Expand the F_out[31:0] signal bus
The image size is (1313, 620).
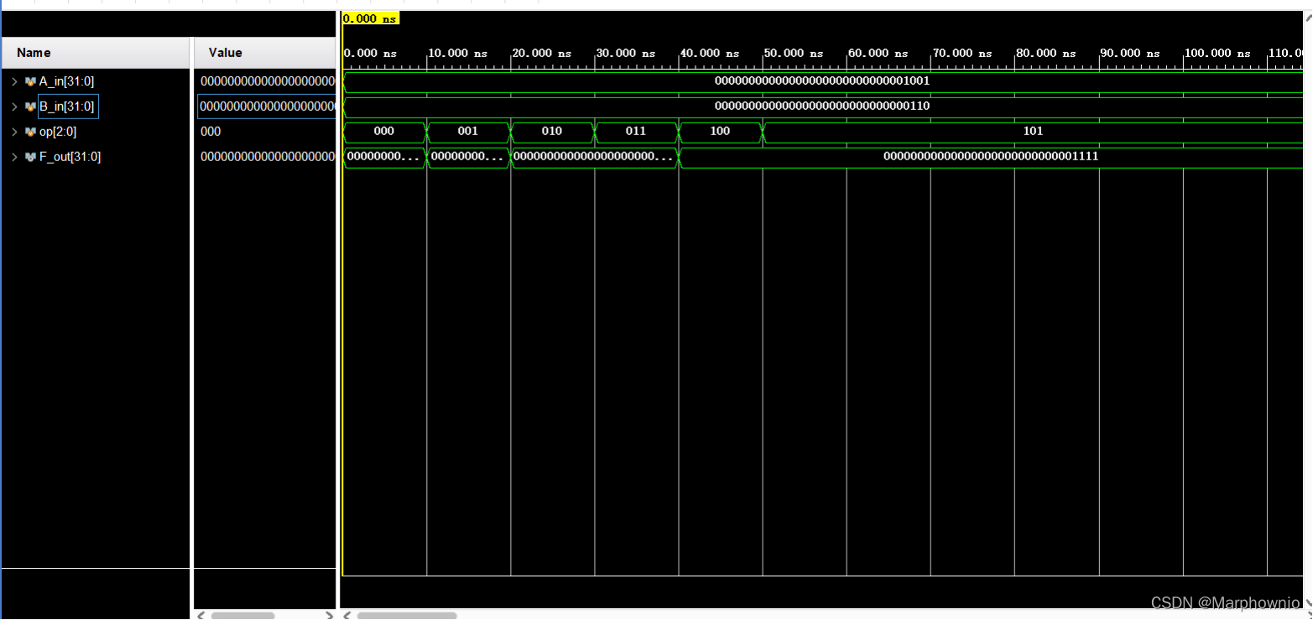click(14, 157)
